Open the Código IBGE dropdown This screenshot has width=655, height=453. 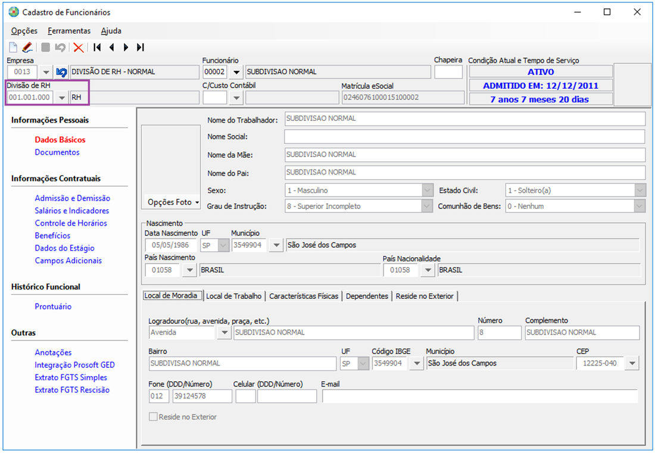coord(416,363)
